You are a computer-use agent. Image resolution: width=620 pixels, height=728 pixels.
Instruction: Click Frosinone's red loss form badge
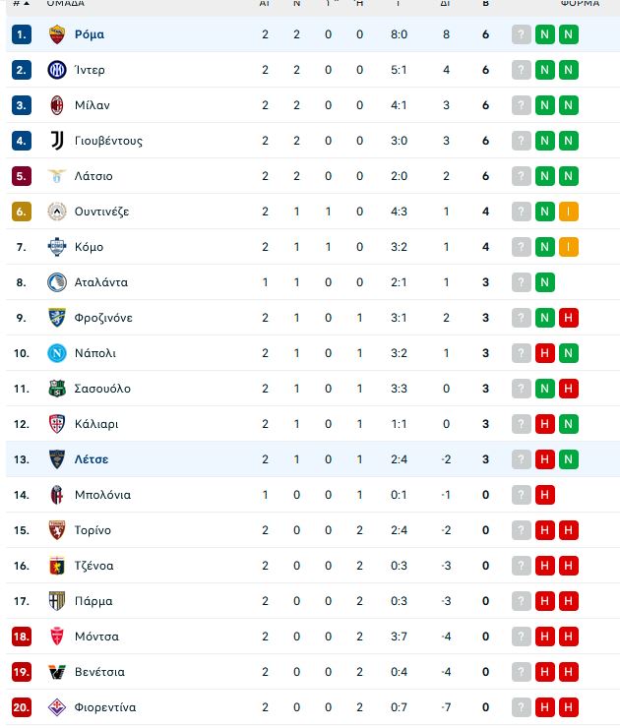[569, 318]
